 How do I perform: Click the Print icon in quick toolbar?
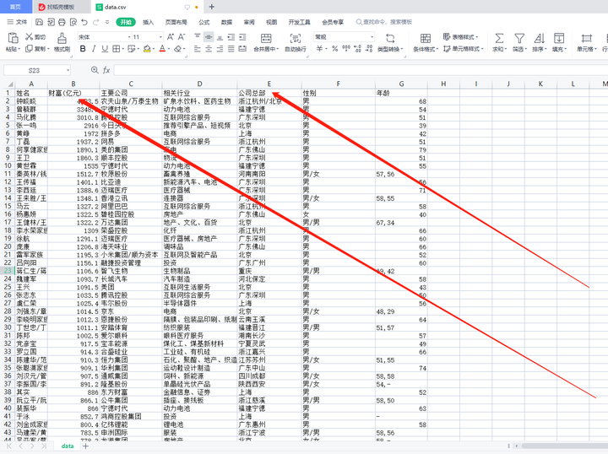62,22
